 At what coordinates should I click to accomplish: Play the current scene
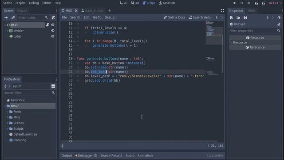point(256,3)
